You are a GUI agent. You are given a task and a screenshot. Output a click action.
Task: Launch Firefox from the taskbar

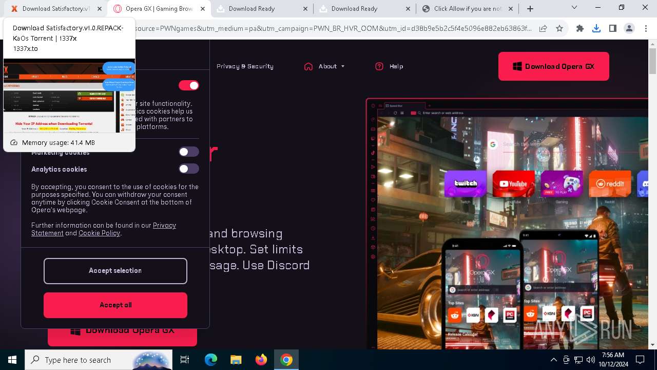coord(261,360)
